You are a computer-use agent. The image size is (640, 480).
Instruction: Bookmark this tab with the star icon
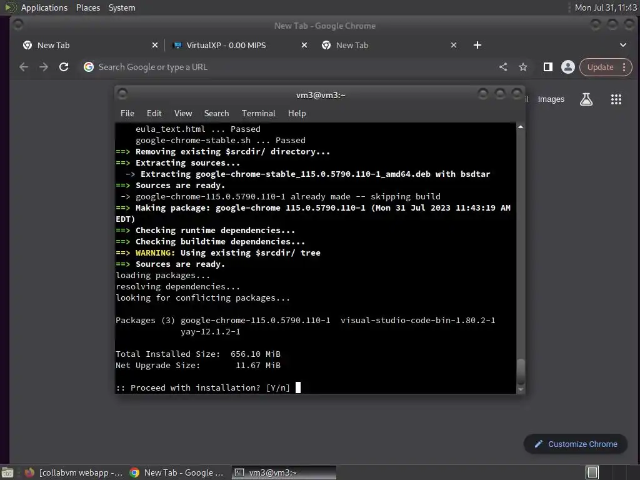pos(523,67)
